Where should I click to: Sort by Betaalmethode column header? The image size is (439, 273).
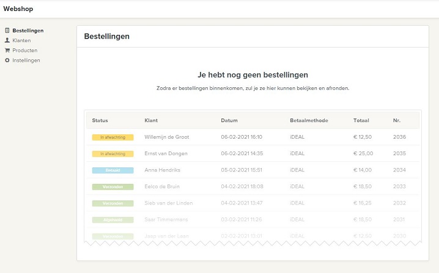pyautogui.click(x=309, y=120)
